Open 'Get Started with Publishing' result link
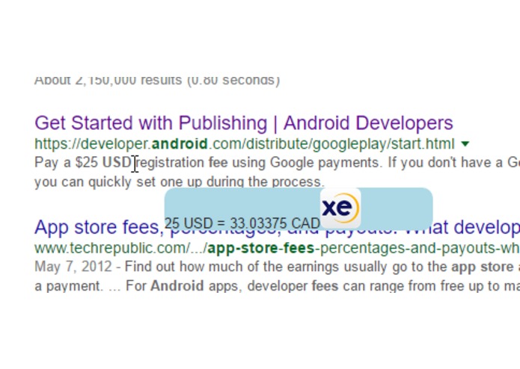Image resolution: width=520 pixels, height=369 pixels. click(x=244, y=123)
